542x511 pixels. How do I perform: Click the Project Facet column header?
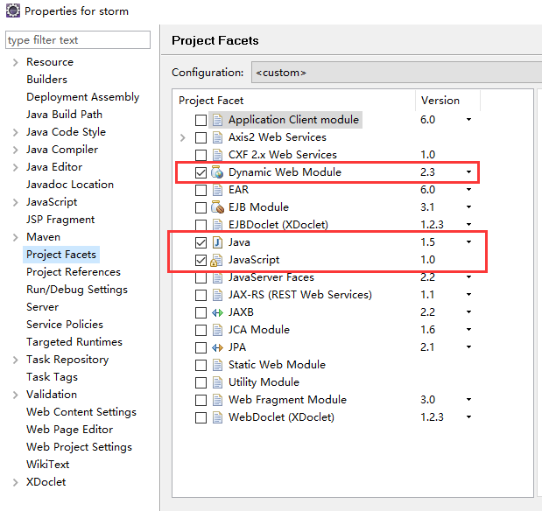coord(211,101)
